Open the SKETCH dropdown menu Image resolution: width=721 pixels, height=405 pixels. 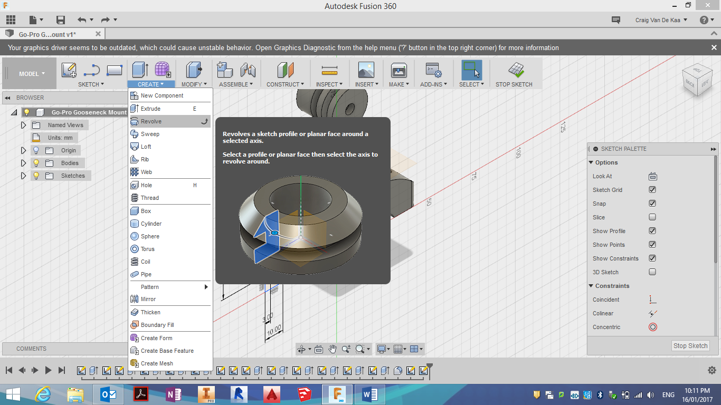click(91, 84)
